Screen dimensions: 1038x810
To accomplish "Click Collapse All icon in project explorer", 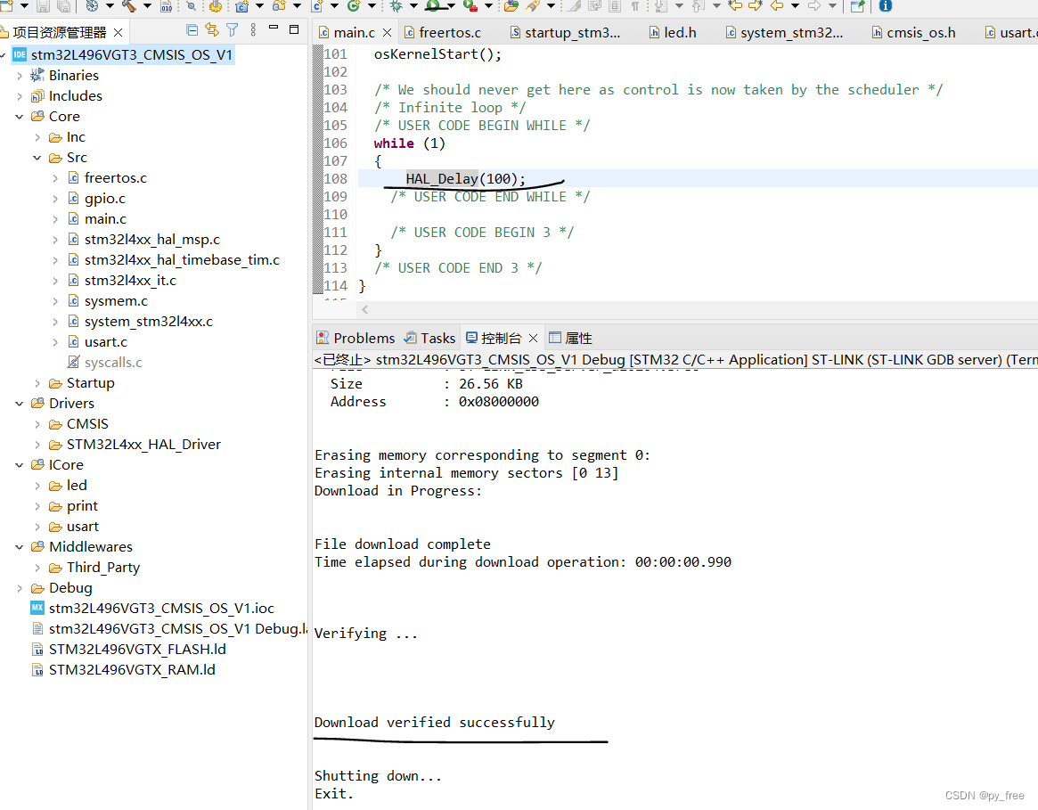I will [191, 30].
